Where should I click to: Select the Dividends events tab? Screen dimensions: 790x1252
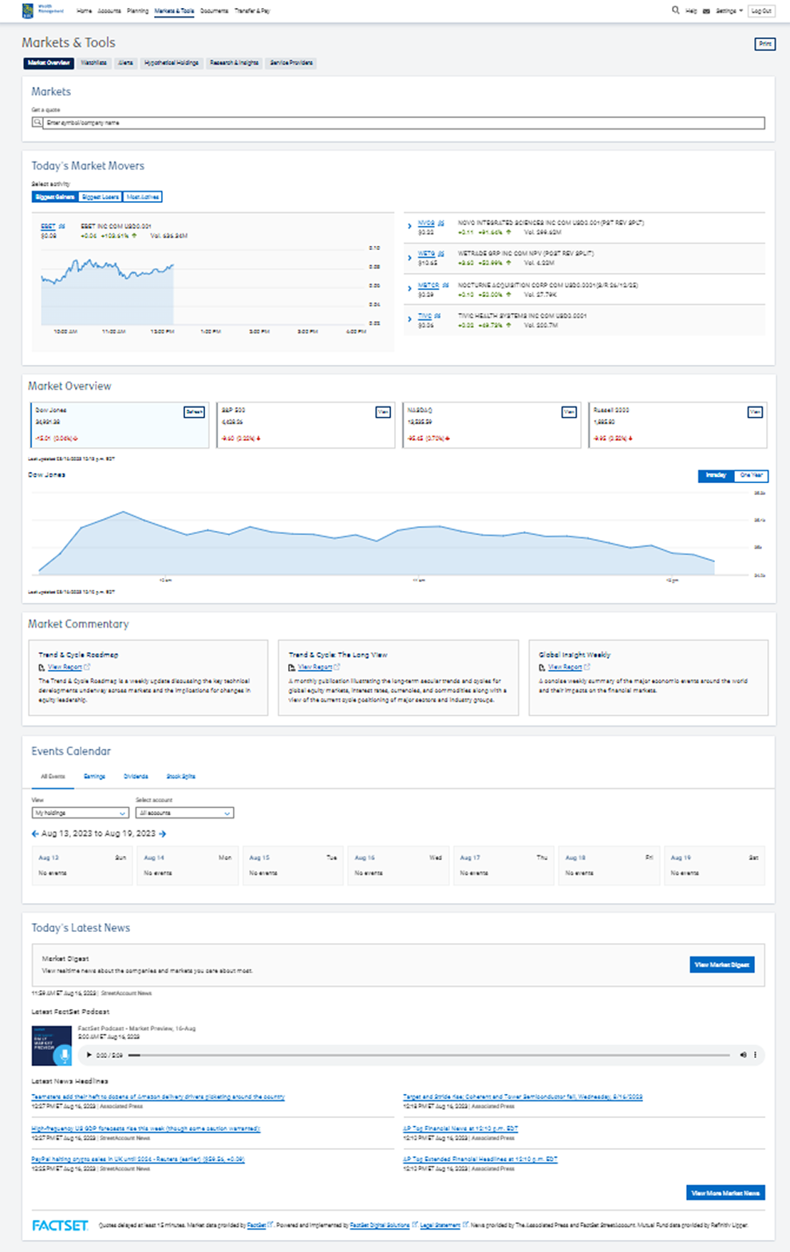(136, 776)
